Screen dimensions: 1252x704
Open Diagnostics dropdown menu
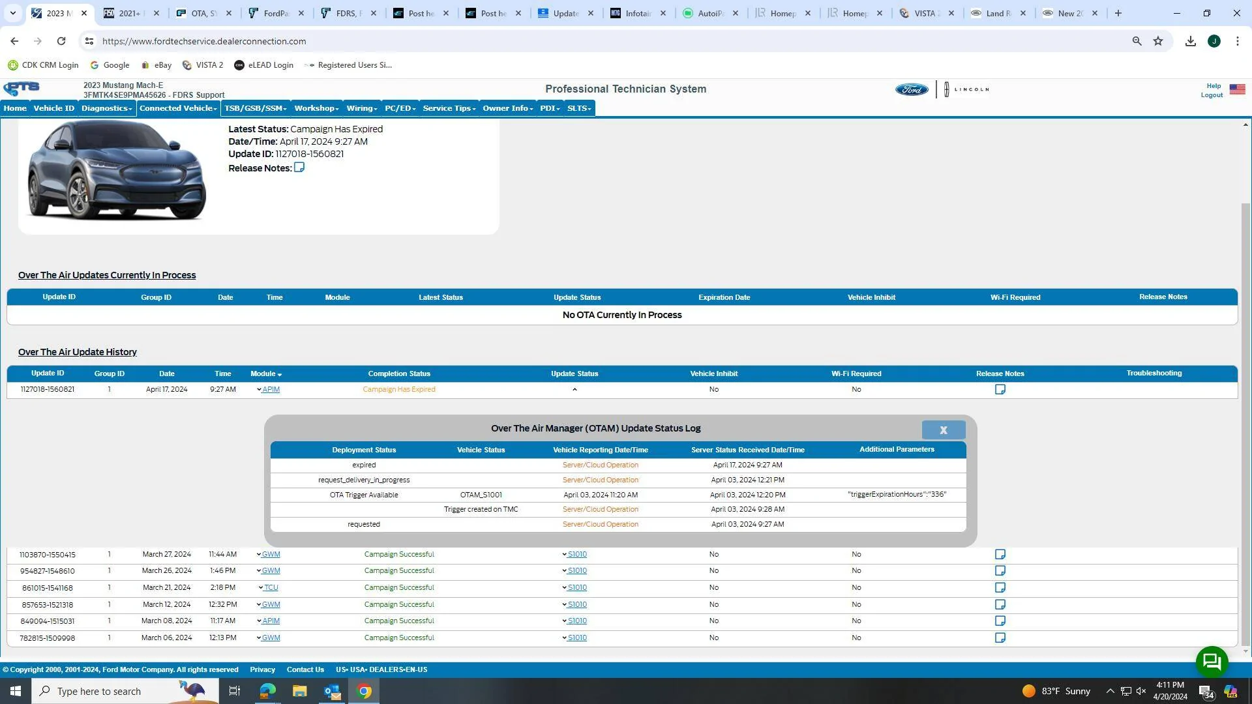(107, 108)
